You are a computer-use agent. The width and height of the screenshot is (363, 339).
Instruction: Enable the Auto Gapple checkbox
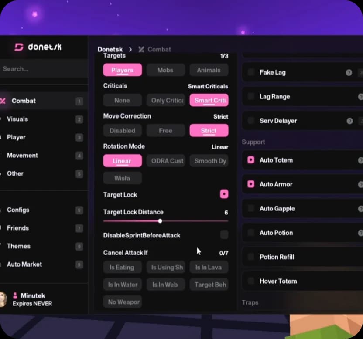[251, 208]
